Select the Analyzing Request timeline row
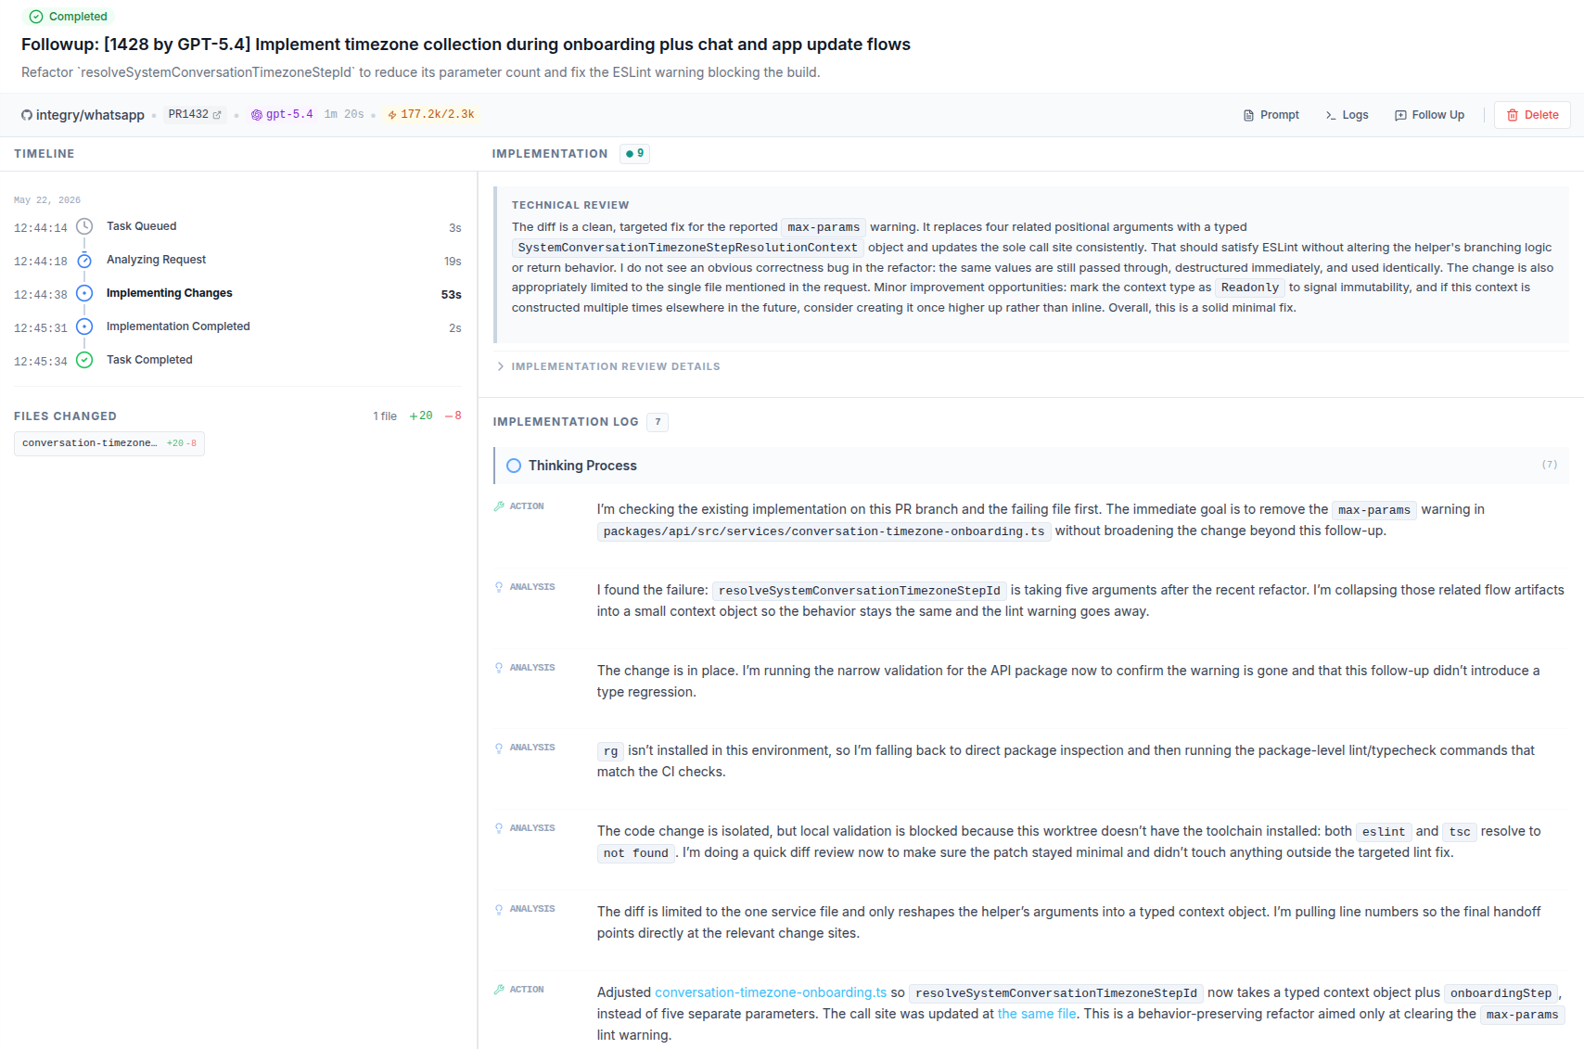Screen dimensions: 1584x1049 [x=237, y=261]
